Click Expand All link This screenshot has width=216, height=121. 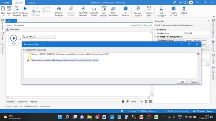(x=135, y=26)
